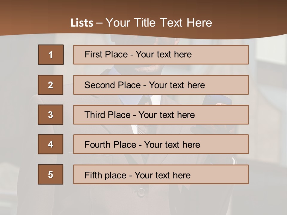The image size is (287, 215).
Task: Click the 'First Place' text
Action: pos(109,54)
